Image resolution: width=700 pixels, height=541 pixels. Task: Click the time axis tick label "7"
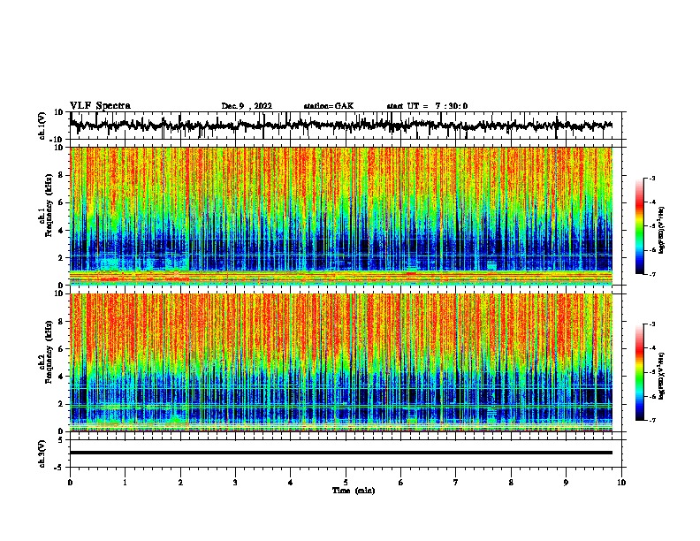(456, 483)
